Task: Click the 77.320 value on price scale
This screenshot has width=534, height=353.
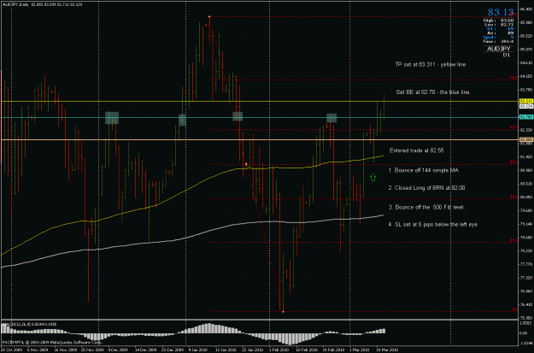Action: pyautogui.click(x=526, y=278)
